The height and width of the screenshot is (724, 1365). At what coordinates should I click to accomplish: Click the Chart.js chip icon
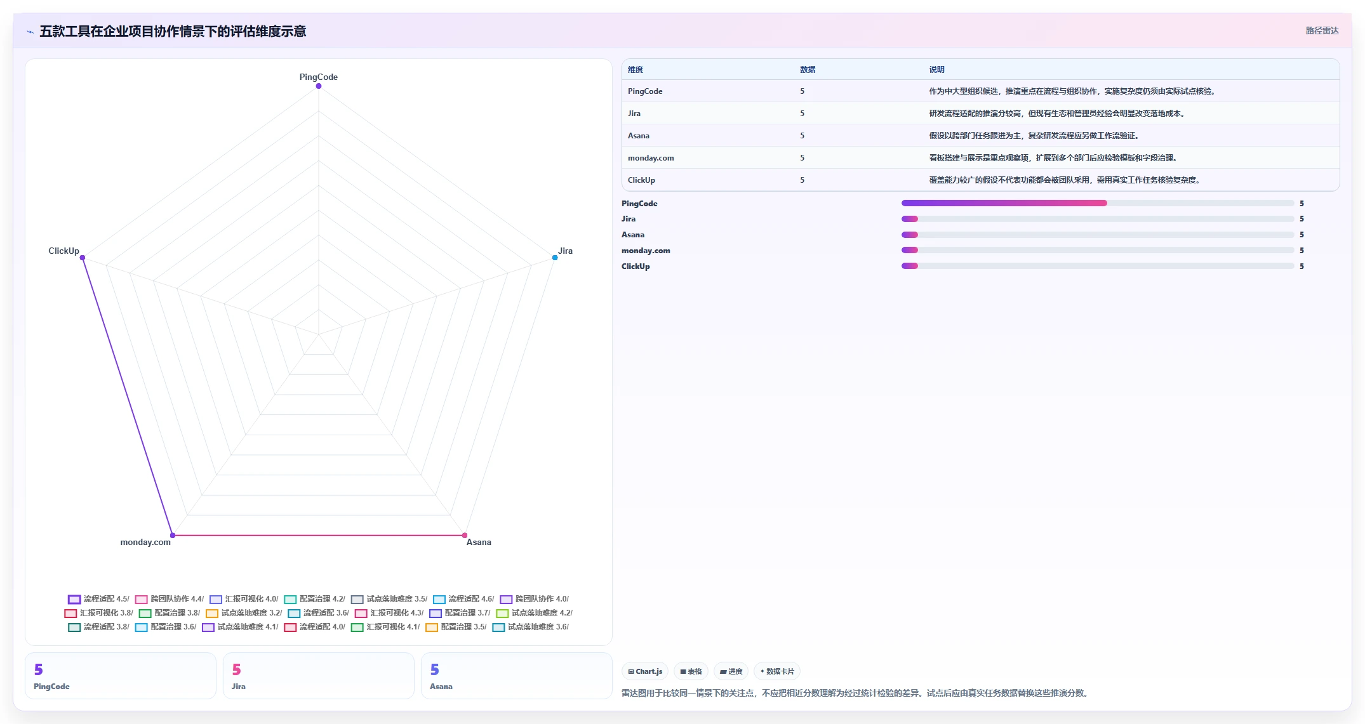click(631, 671)
